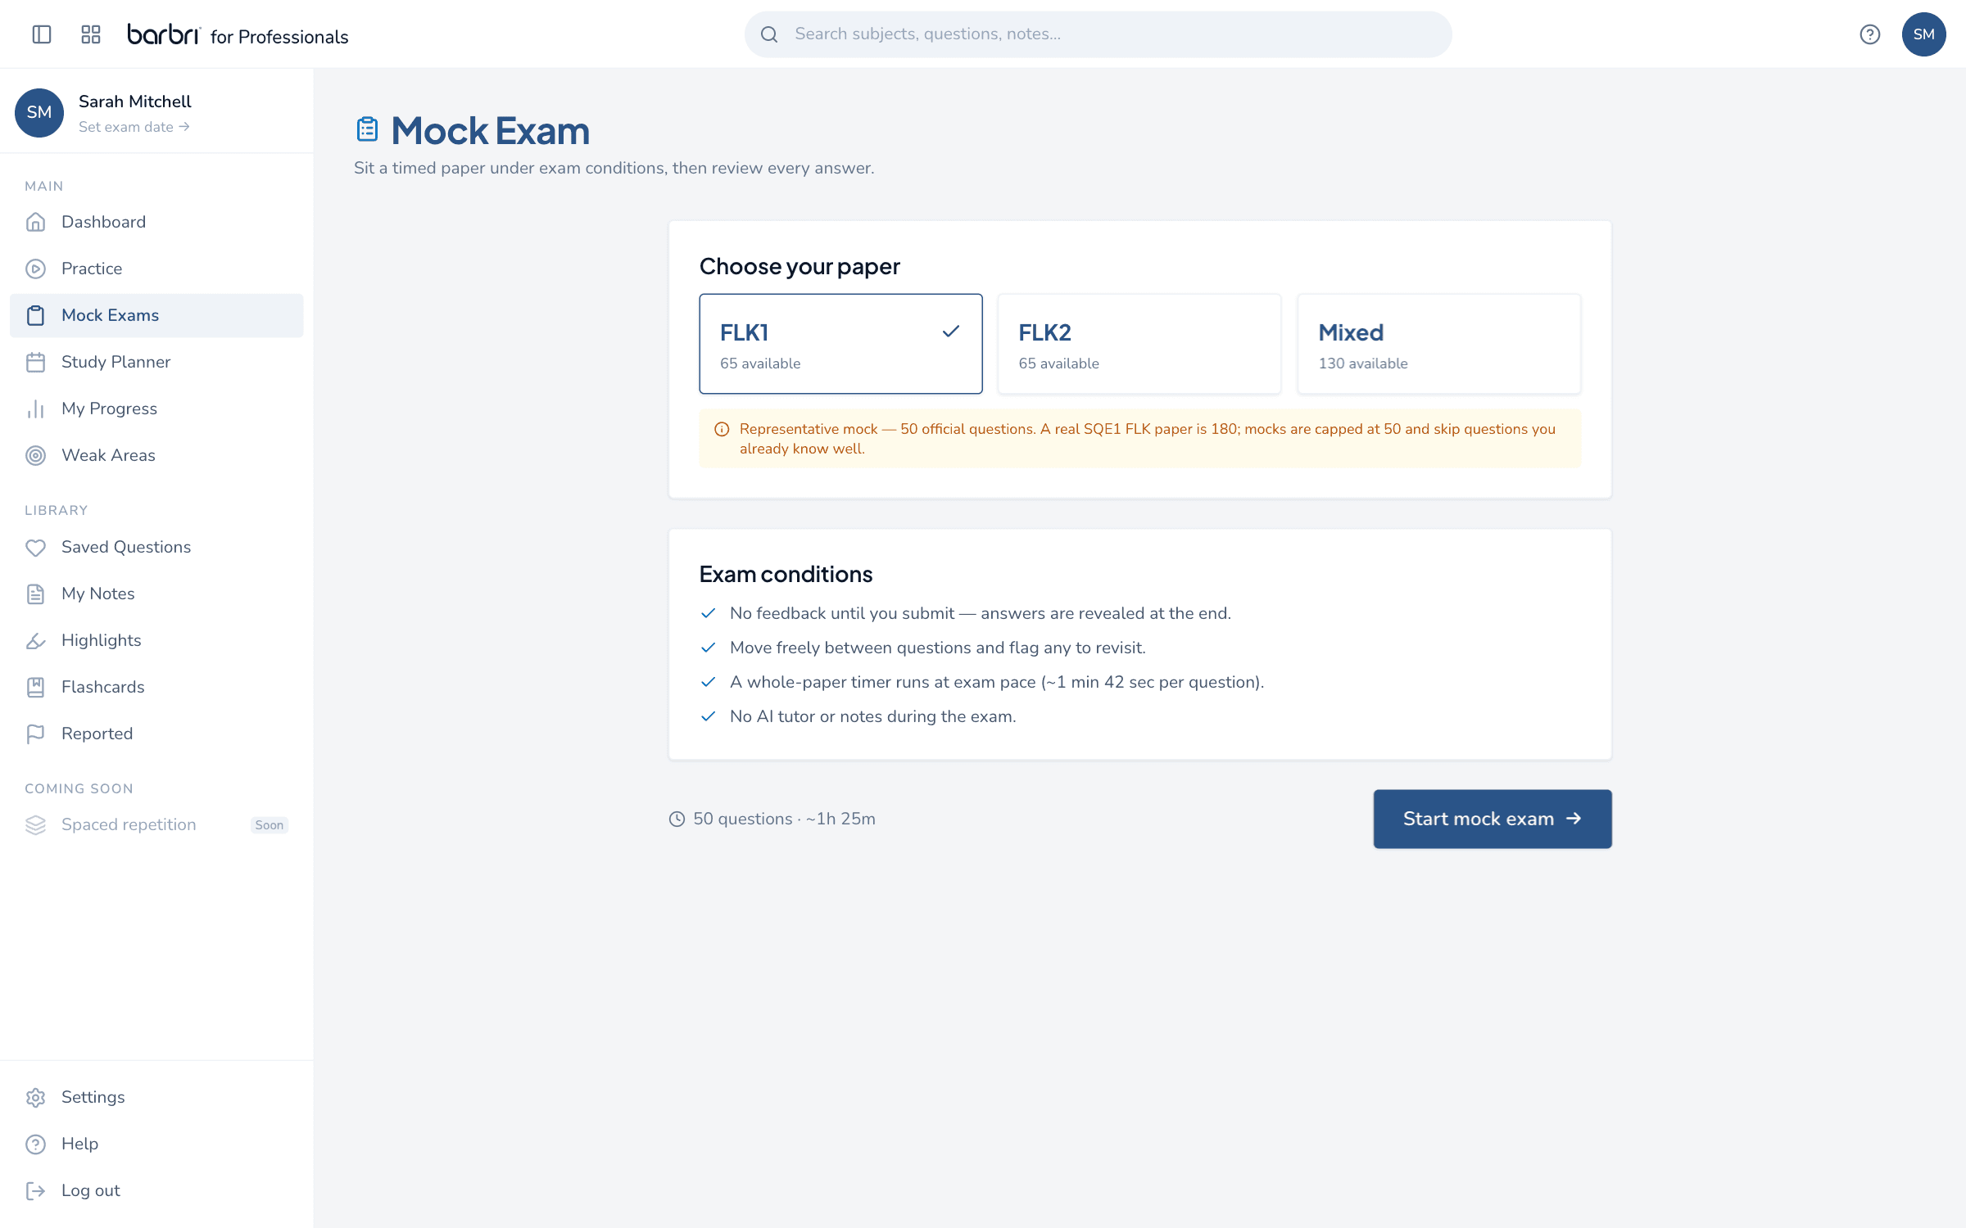Open Study Planner from the sidebar
The width and height of the screenshot is (1966, 1228).
click(x=156, y=362)
